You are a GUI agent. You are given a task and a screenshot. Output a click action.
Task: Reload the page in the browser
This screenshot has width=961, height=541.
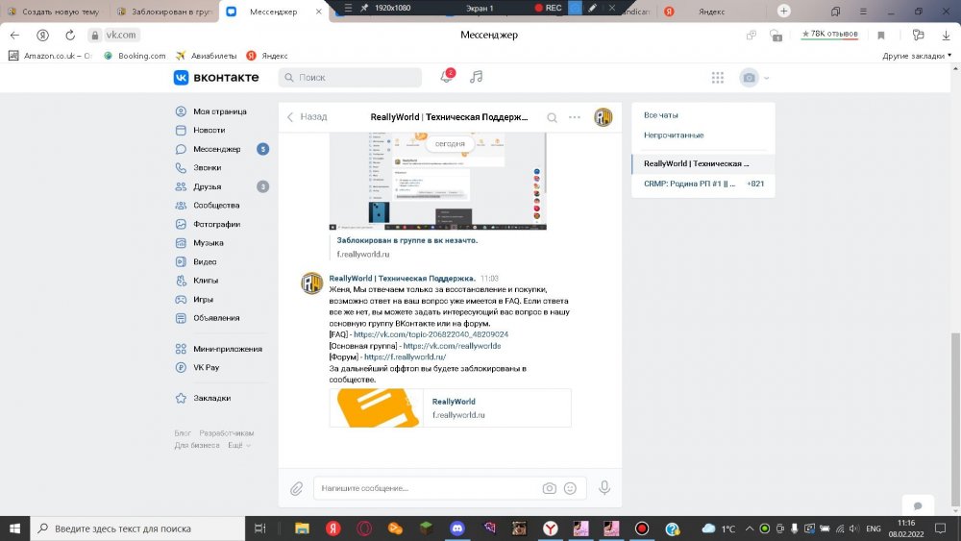[x=70, y=35]
